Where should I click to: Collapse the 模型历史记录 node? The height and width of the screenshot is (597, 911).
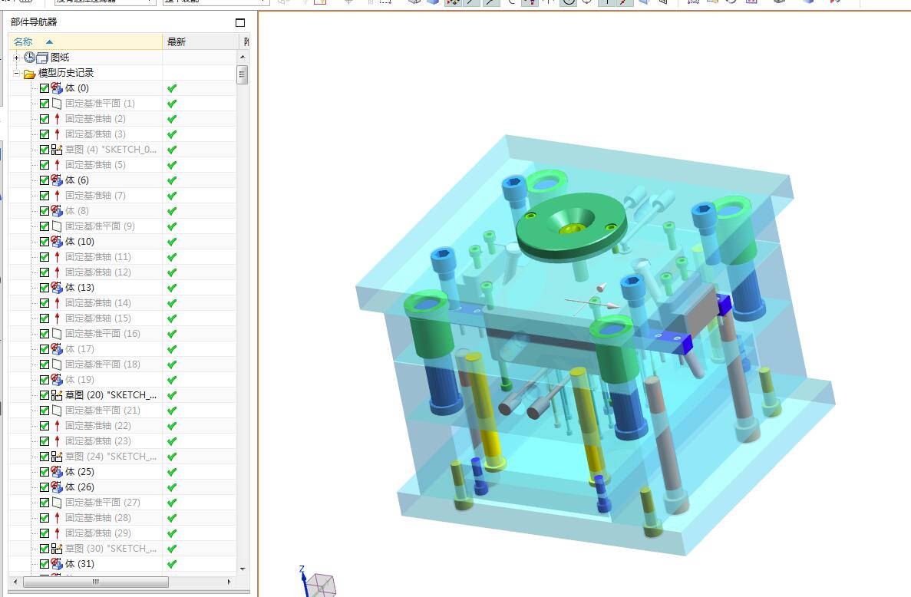click(16, 73)
